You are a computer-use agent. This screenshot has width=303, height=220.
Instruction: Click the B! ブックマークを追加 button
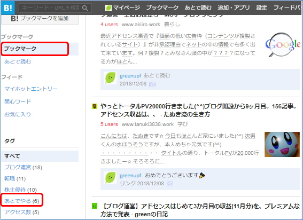[x=40, y=19]
